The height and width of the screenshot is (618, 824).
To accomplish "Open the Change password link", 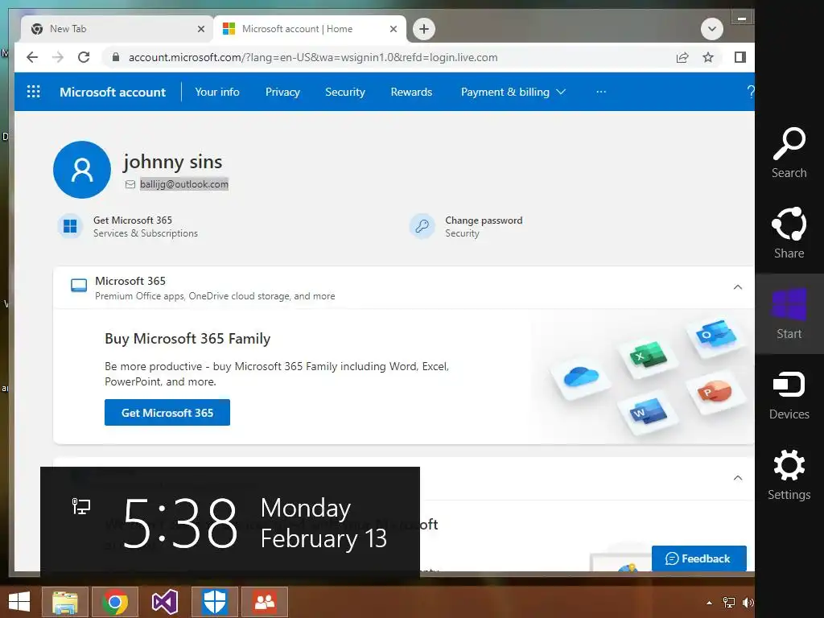I will coord(484,220).
